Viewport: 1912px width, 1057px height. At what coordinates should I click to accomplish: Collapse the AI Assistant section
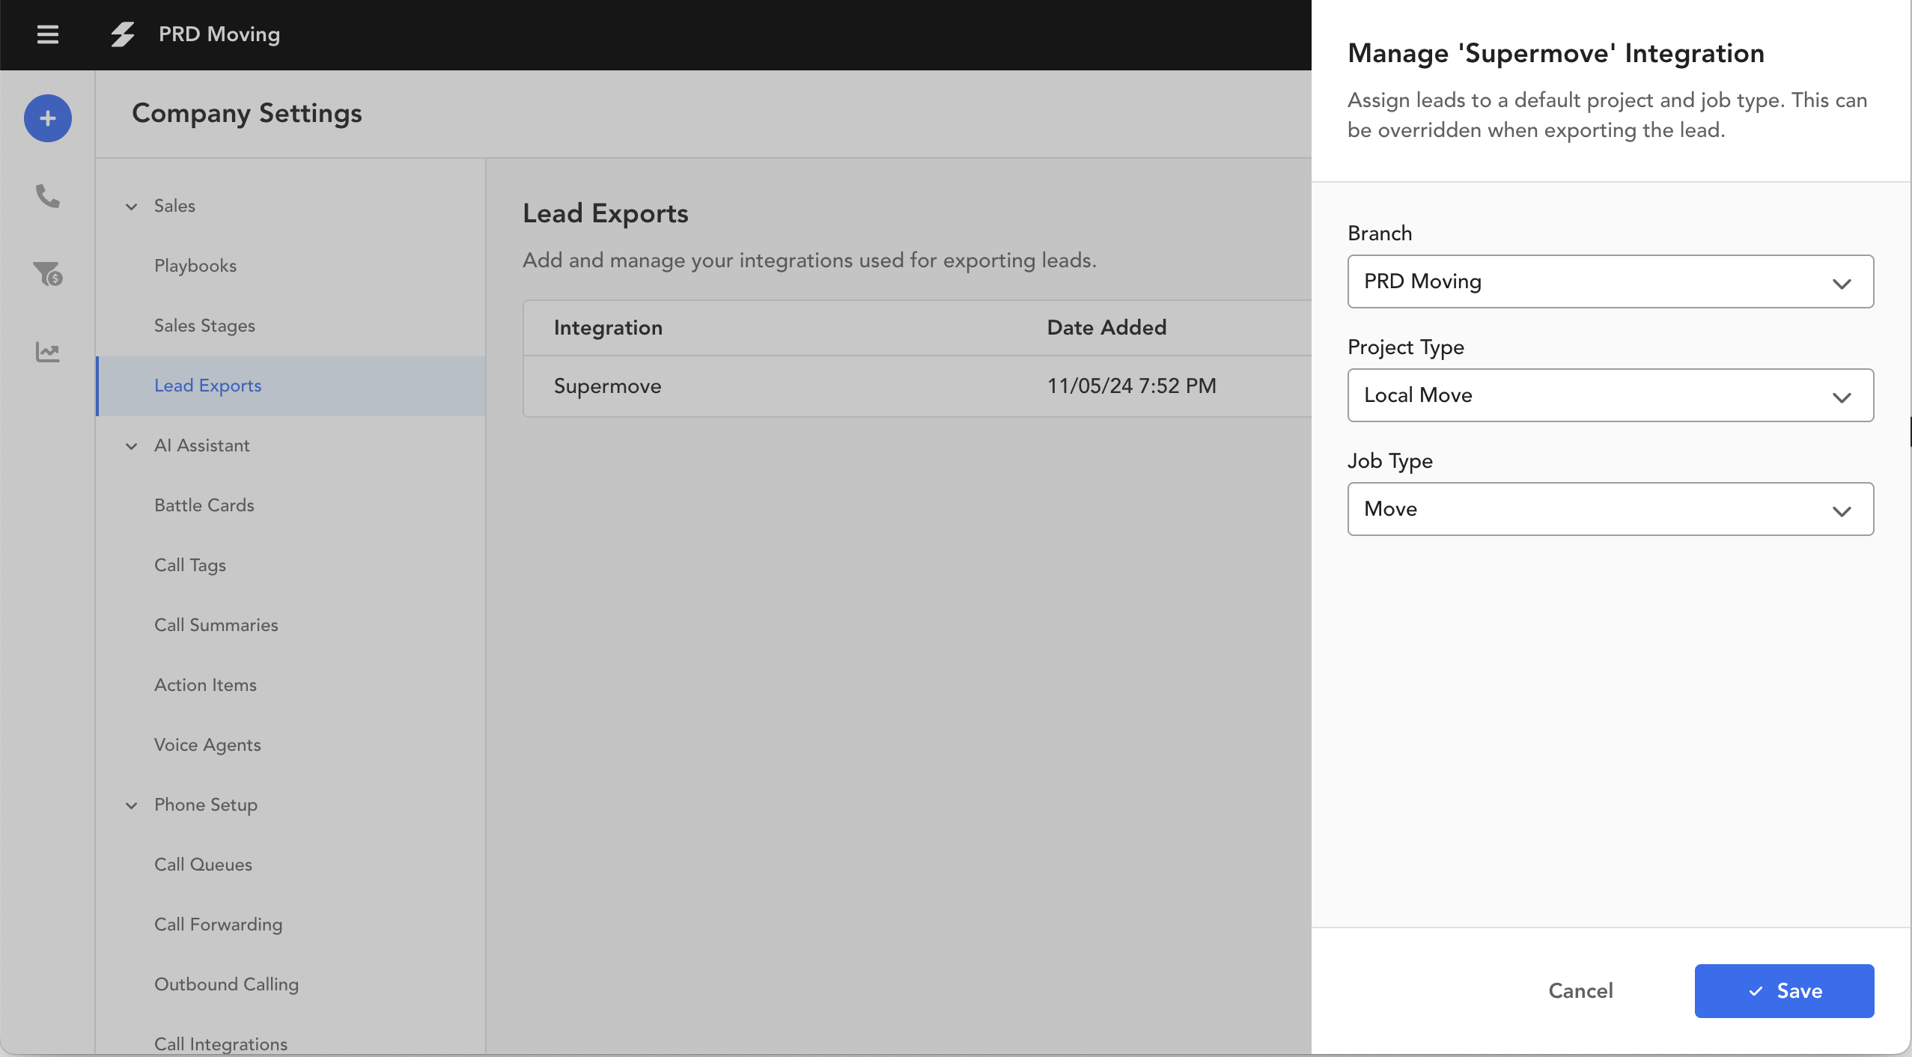(x=131, y=446)
